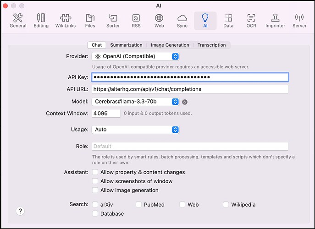Tick the Web search checkbox

tap(182, 205)
